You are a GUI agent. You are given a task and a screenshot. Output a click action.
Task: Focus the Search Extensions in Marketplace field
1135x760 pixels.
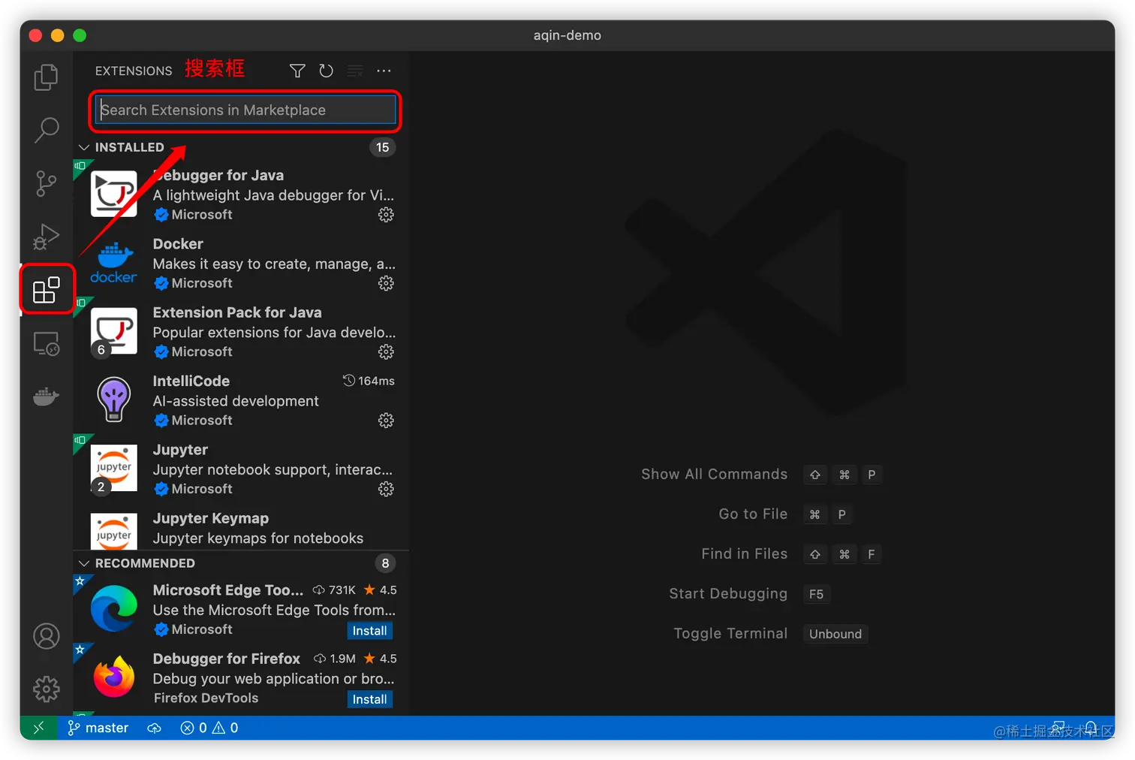tap(245, 110)
